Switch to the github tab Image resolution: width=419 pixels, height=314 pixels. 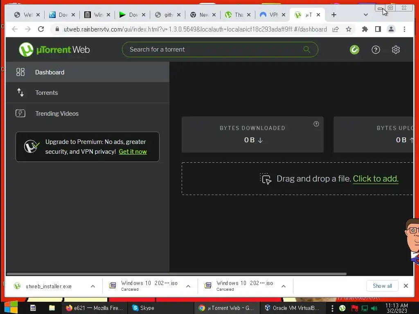[x=164, y=15]
